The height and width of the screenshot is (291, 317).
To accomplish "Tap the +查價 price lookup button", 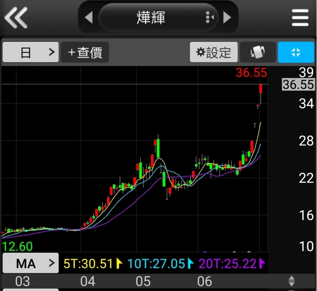I will click(85, 52).
